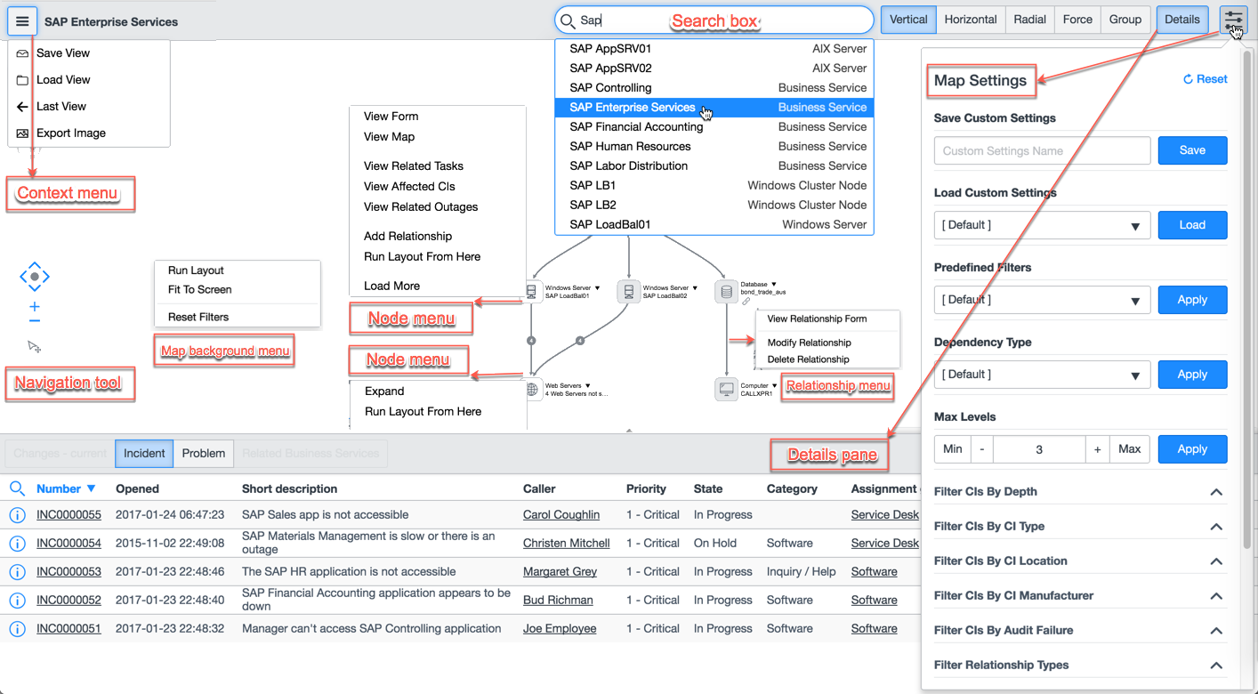Image resolution: width=1258 pixels, height=694 pixels.
Task: Open info icon for INC0000054
Action: [17, 544]
